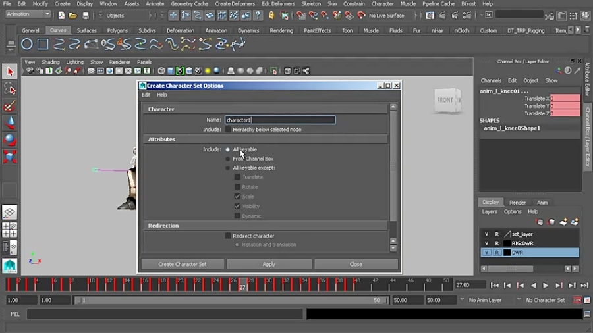Toggle the Rotate checkbox
The width and height of the screenshot is (593, 333).
point(237,186)
